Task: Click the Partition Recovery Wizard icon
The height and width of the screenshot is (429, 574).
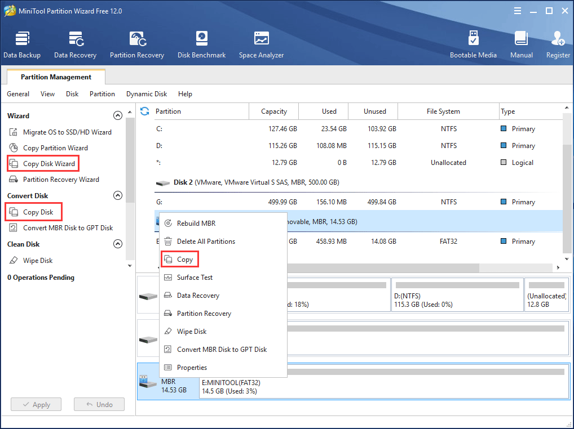Action: tap(14, 179)
